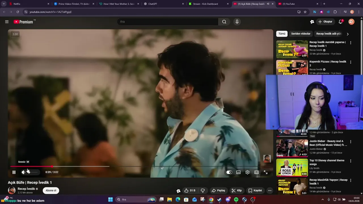Open options for Kopernik Pizzası video
The image size is (363, 204).
click(x=351, y=62)
